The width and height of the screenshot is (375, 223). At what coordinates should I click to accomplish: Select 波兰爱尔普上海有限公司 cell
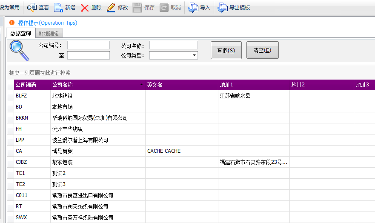click(98, 140)
